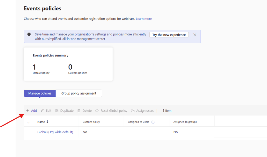This screenshot has width=267, height=157.
Task: Click the Assigned to groups column header
Action: (185, 122)
